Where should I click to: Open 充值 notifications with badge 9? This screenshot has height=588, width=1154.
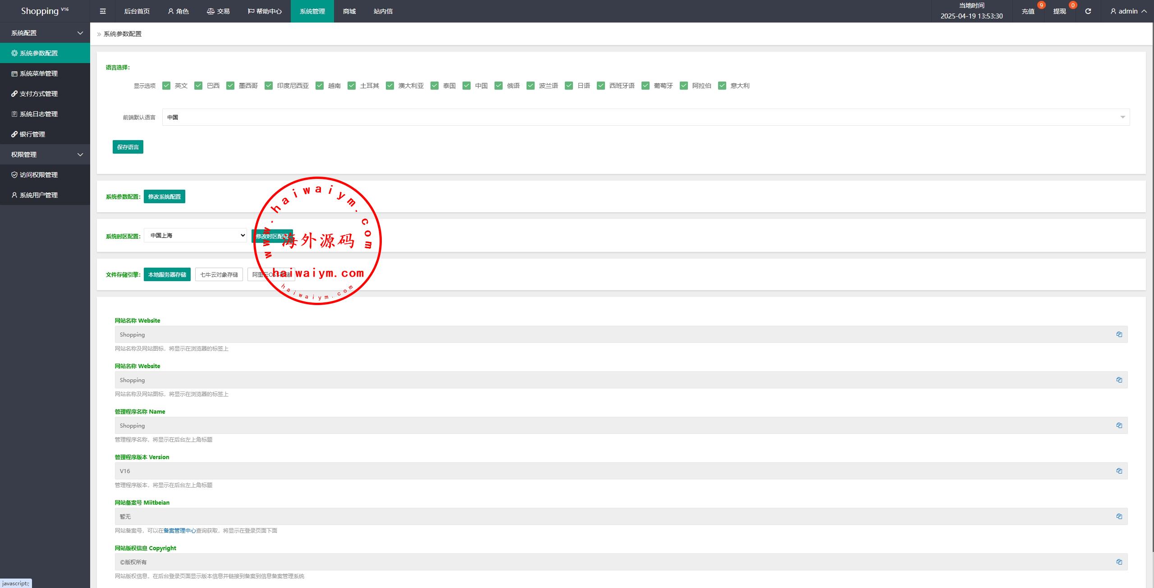1028,11
